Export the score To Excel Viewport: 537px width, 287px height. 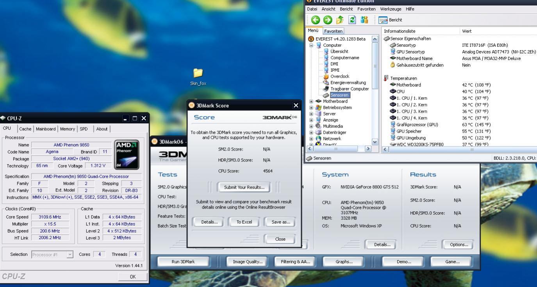(244, 222)
